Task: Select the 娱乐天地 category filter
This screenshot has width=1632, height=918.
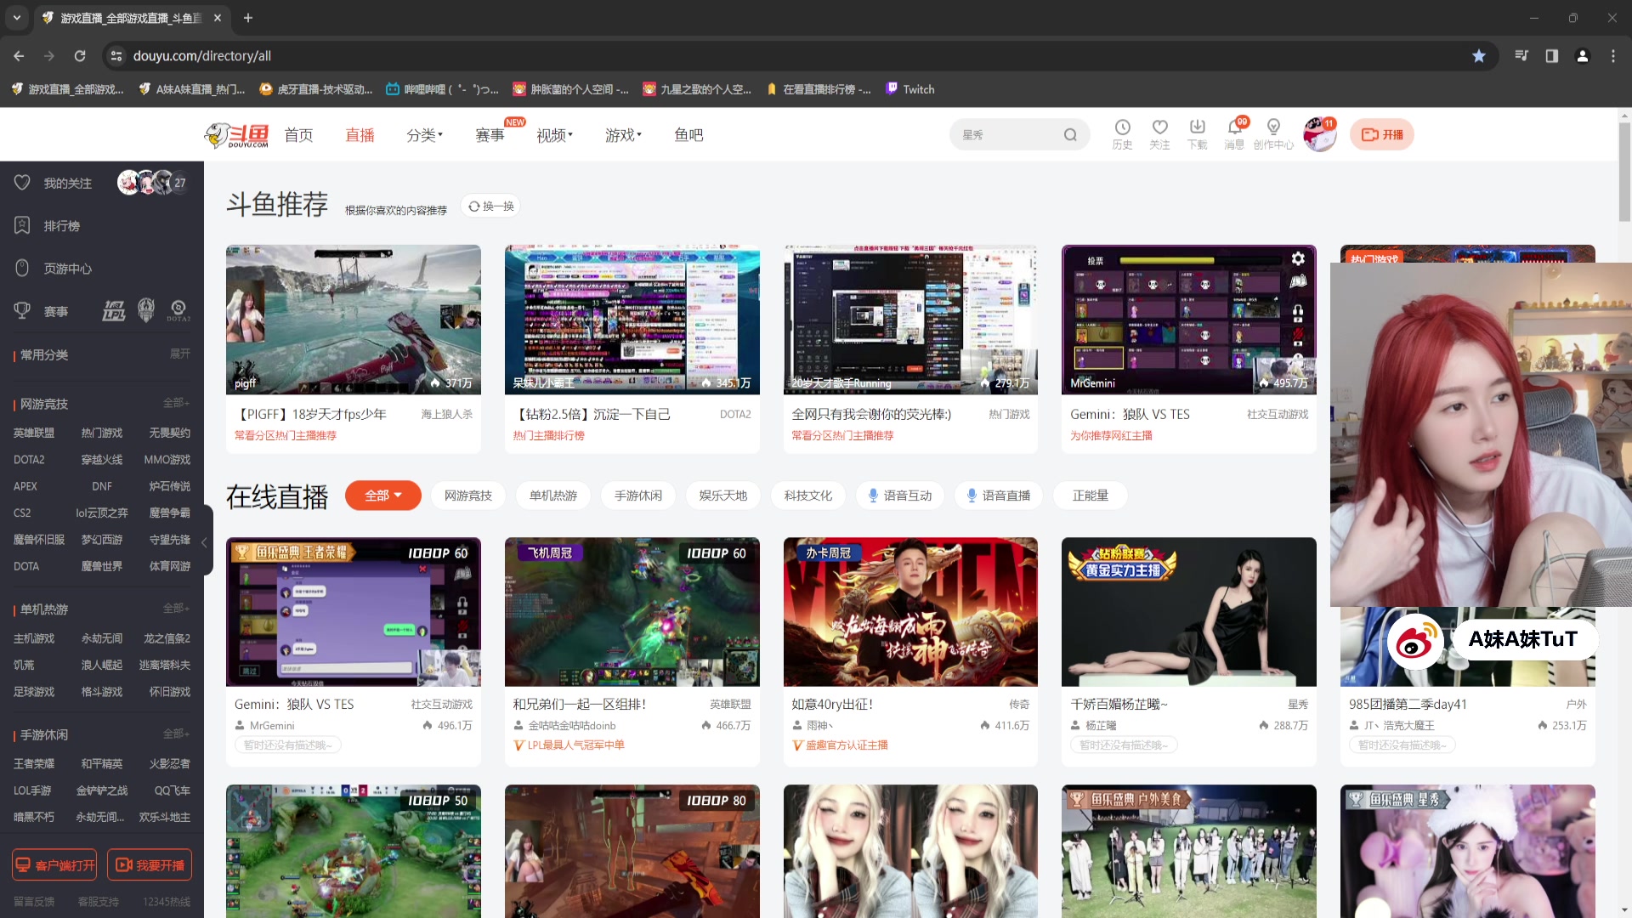Action: [x=722, y=496]
